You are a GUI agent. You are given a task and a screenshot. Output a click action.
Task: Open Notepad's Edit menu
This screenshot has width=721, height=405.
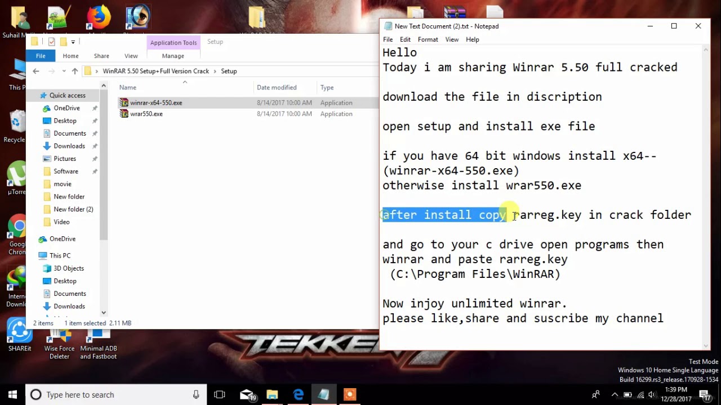point(405,39)
